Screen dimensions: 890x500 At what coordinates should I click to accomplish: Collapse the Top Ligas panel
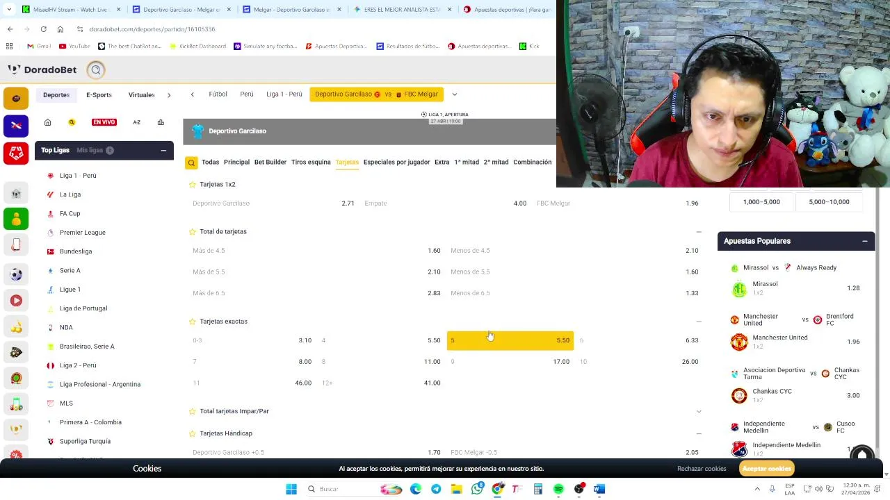click(163, 150)
